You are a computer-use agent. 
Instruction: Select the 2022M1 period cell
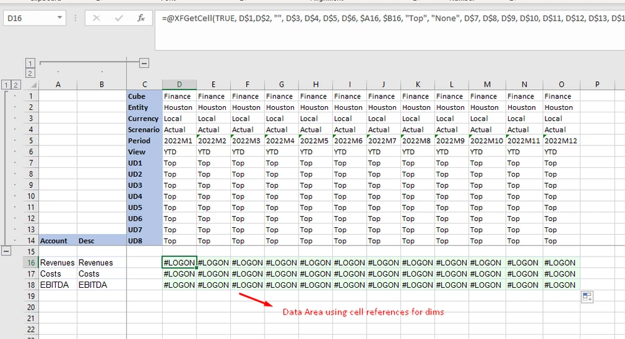tap(180, 141)
